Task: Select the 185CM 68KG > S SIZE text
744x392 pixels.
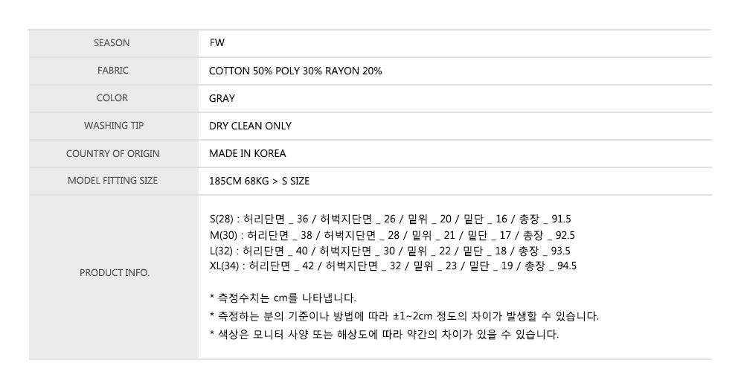Action: 259,181
